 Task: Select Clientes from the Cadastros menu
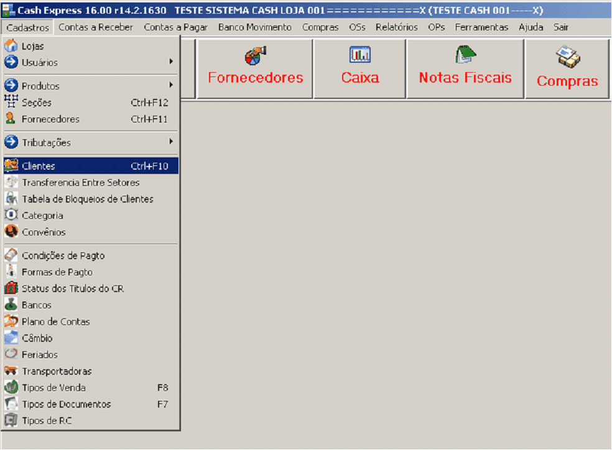click(39, 166)
